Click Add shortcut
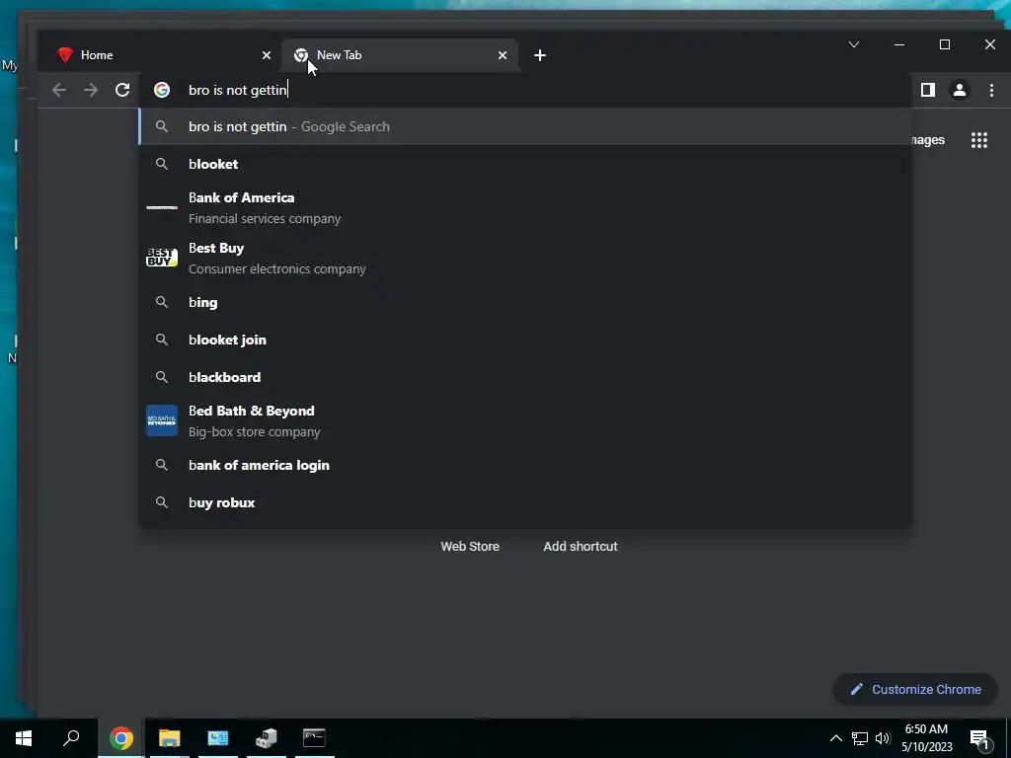This screenshot has height=758, width=1011. click(x=581, y=547)
